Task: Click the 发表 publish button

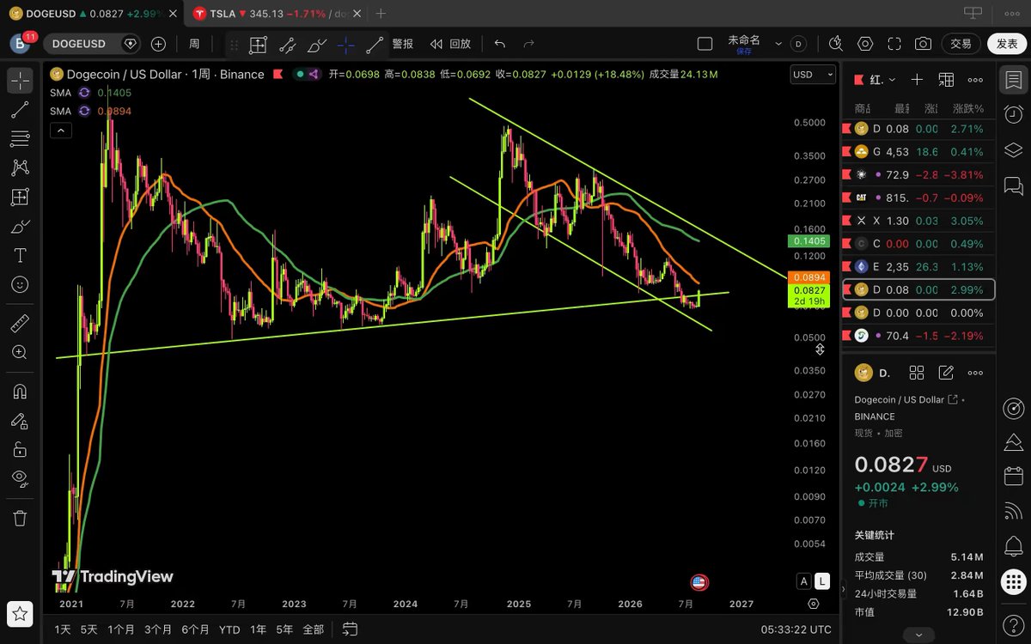Action: tap(1007, 44)
